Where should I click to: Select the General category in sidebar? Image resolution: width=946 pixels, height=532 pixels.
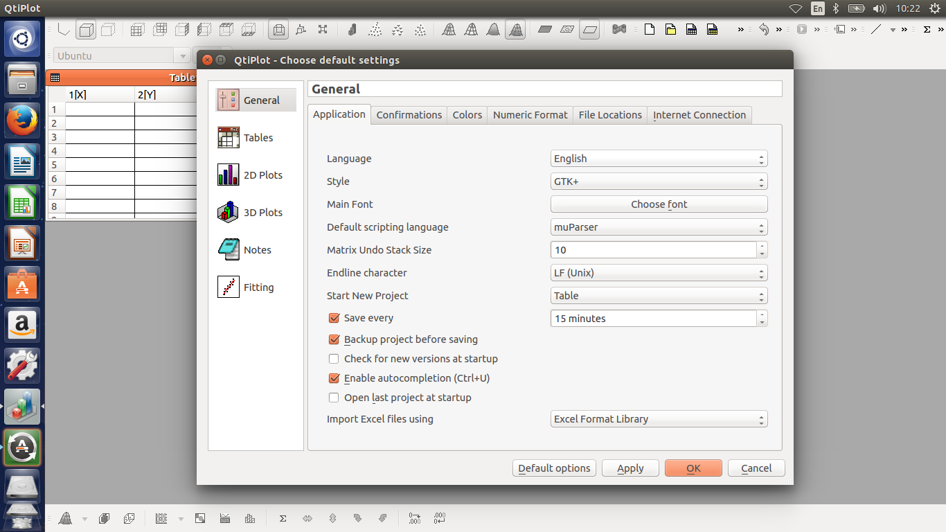point(256,100)
